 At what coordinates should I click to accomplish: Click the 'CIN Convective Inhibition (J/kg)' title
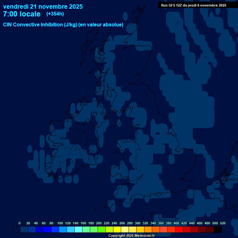(40, 24)
